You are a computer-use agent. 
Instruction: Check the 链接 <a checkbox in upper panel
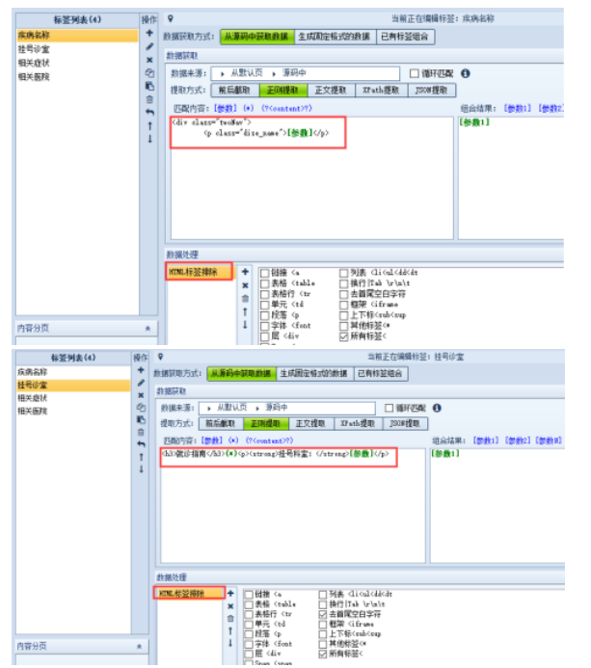point(265,274)
